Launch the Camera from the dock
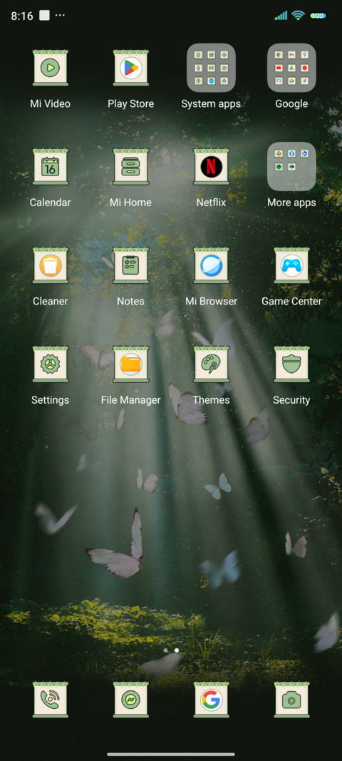The height and width of the screenshot is (761, 342). tap(291, 700)
